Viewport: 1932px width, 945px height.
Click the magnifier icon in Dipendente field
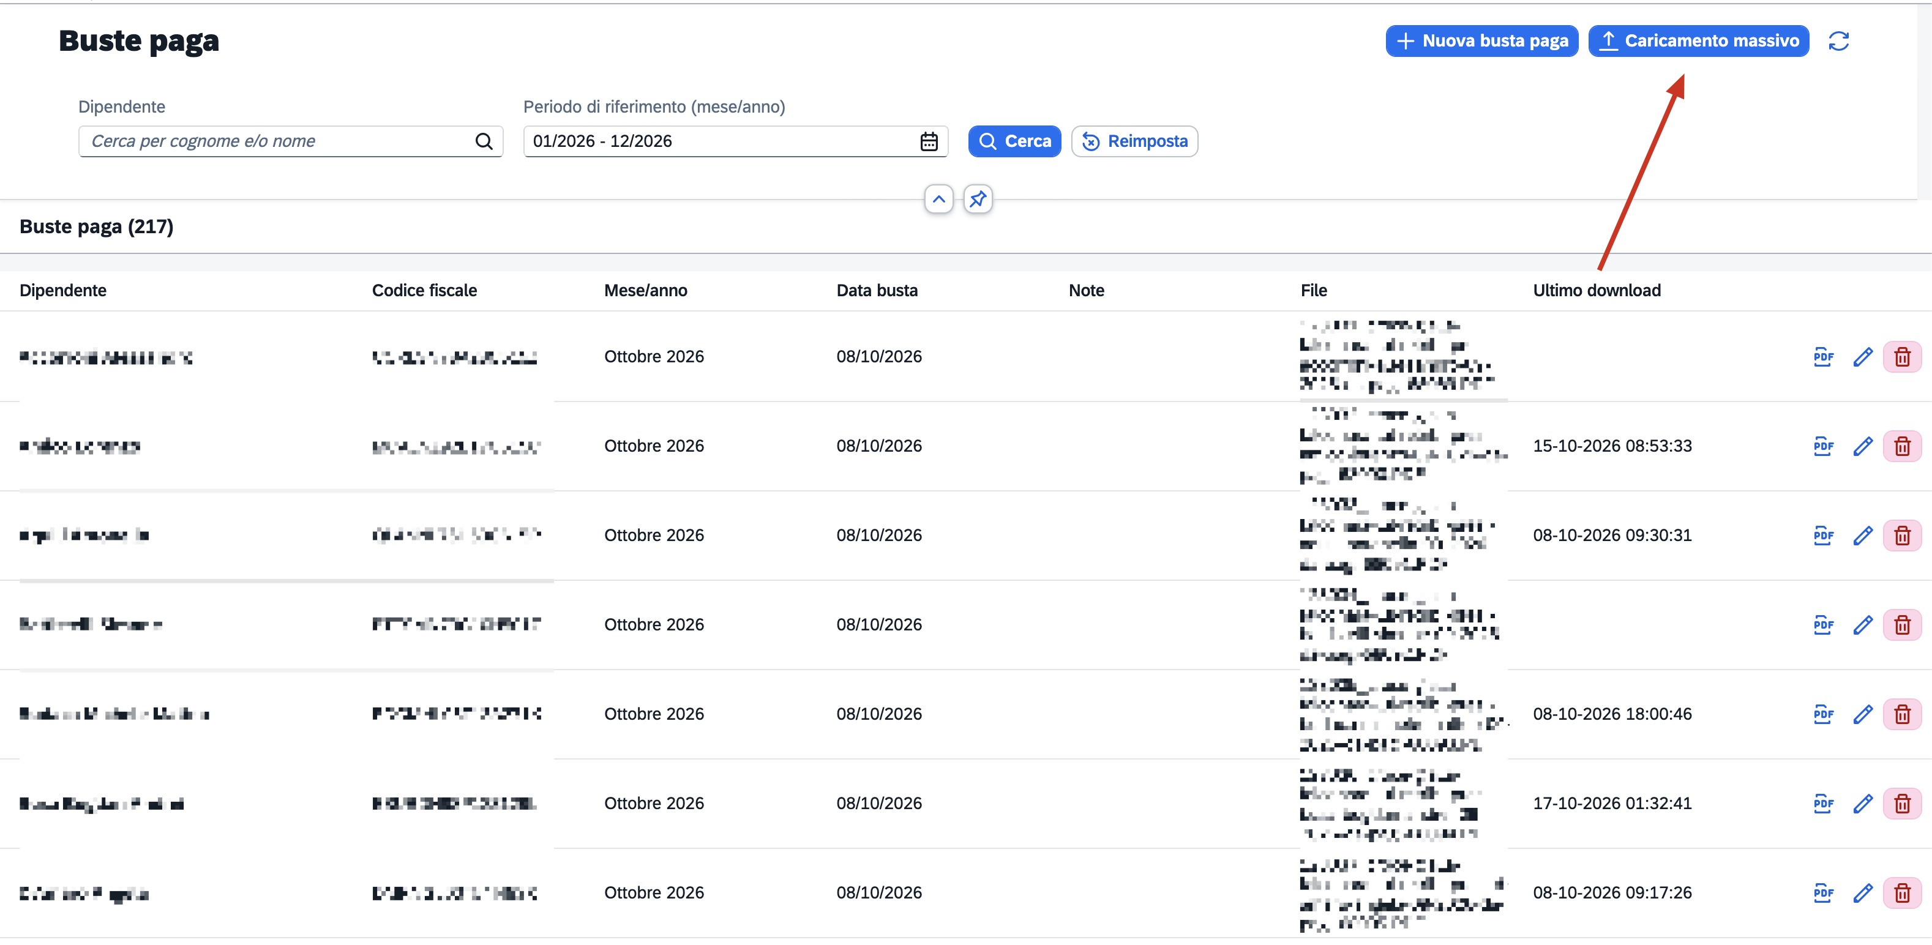(484, 141)
